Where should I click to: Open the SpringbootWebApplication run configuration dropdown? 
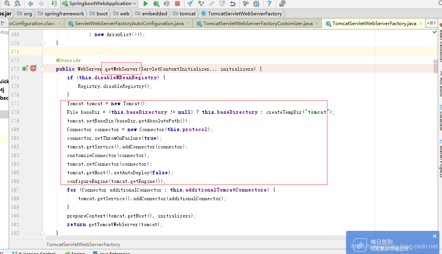tap(99, 4)
